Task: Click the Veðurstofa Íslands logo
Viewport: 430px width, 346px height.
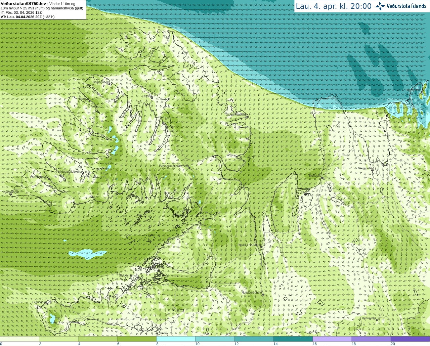Action: tap(401, 6)
